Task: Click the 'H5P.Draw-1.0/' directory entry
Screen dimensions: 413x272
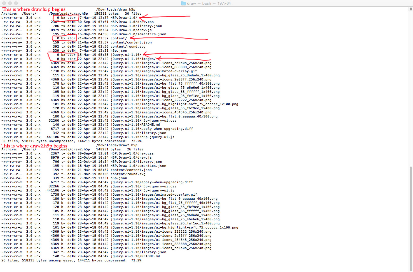Action: pos(124,18)
